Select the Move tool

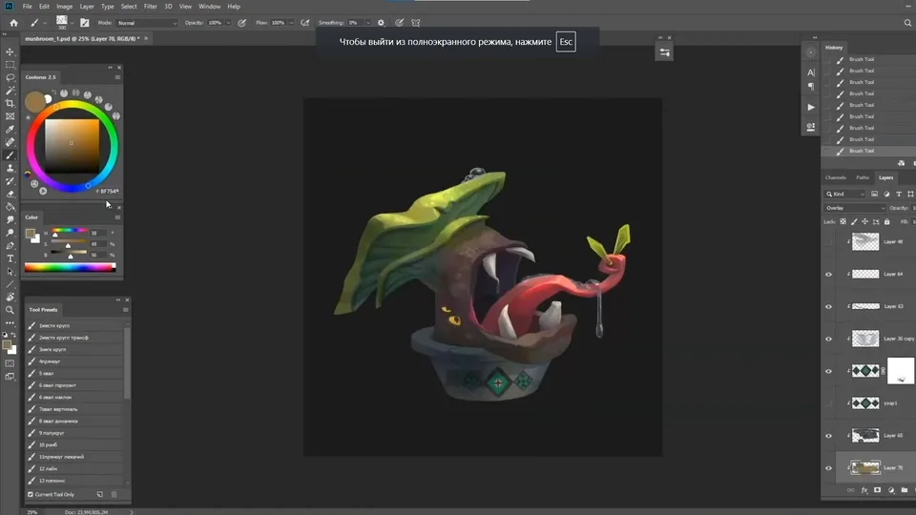tap(10, 51)
